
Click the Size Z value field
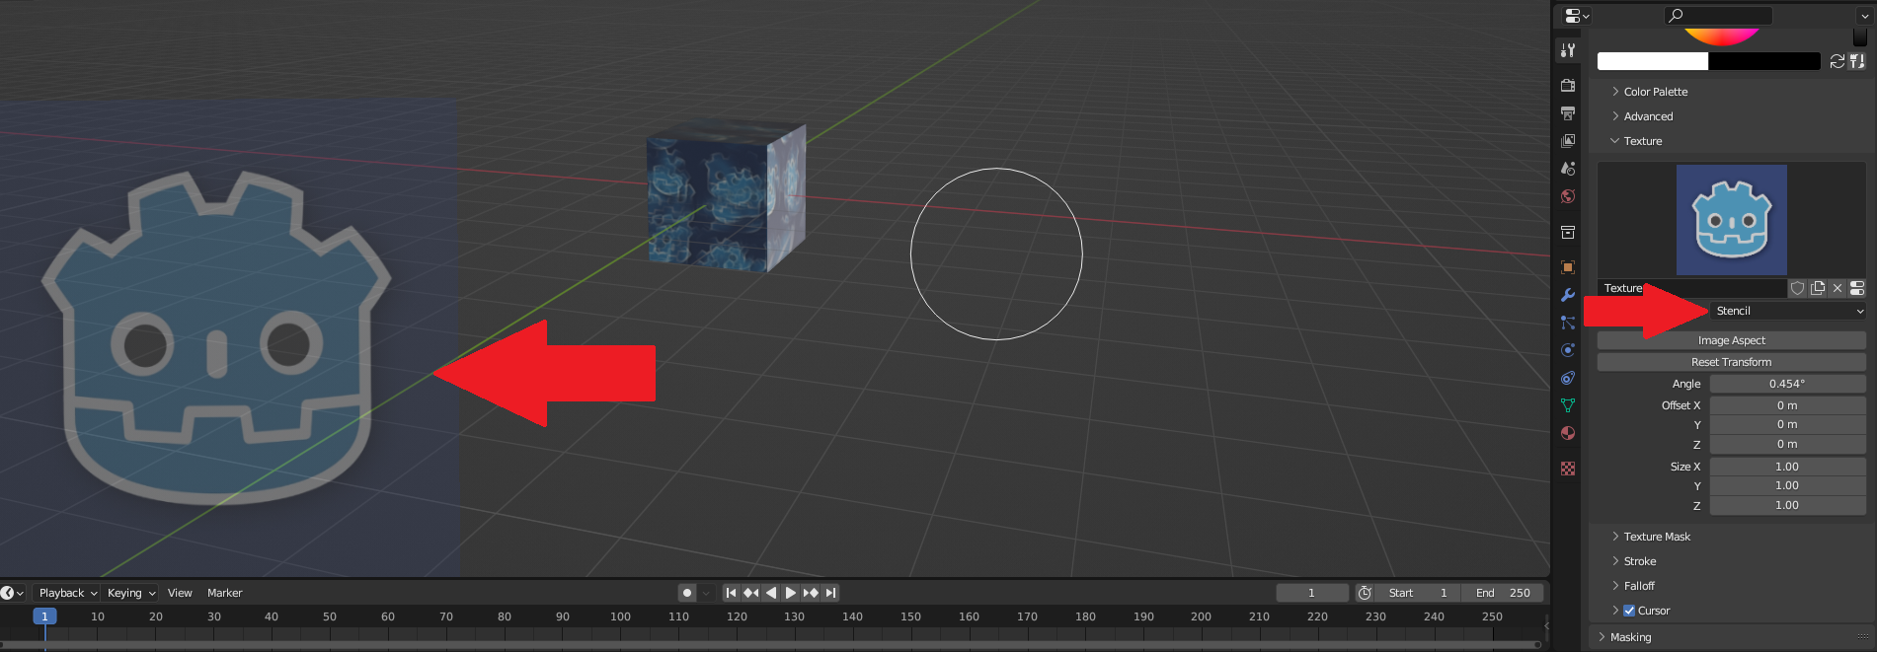point(1788,506)
